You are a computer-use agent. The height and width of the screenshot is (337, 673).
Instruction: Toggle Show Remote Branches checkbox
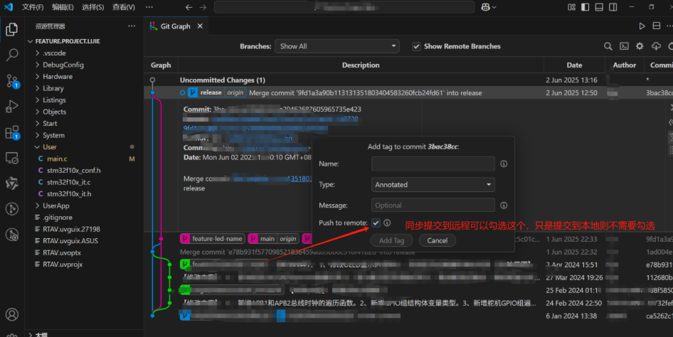click(x=416, y=46)
